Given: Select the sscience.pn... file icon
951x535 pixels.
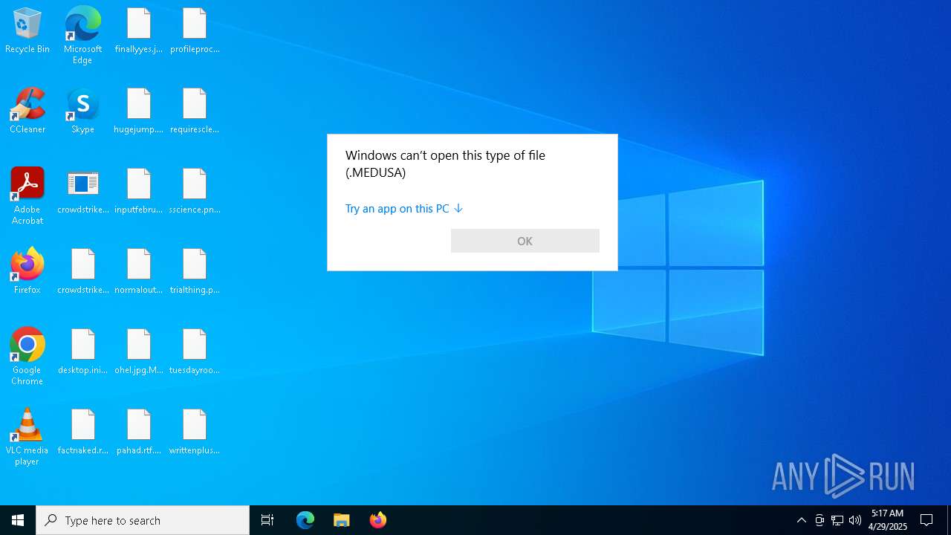Looking at the screenshot, I should (x=195, y=192).
